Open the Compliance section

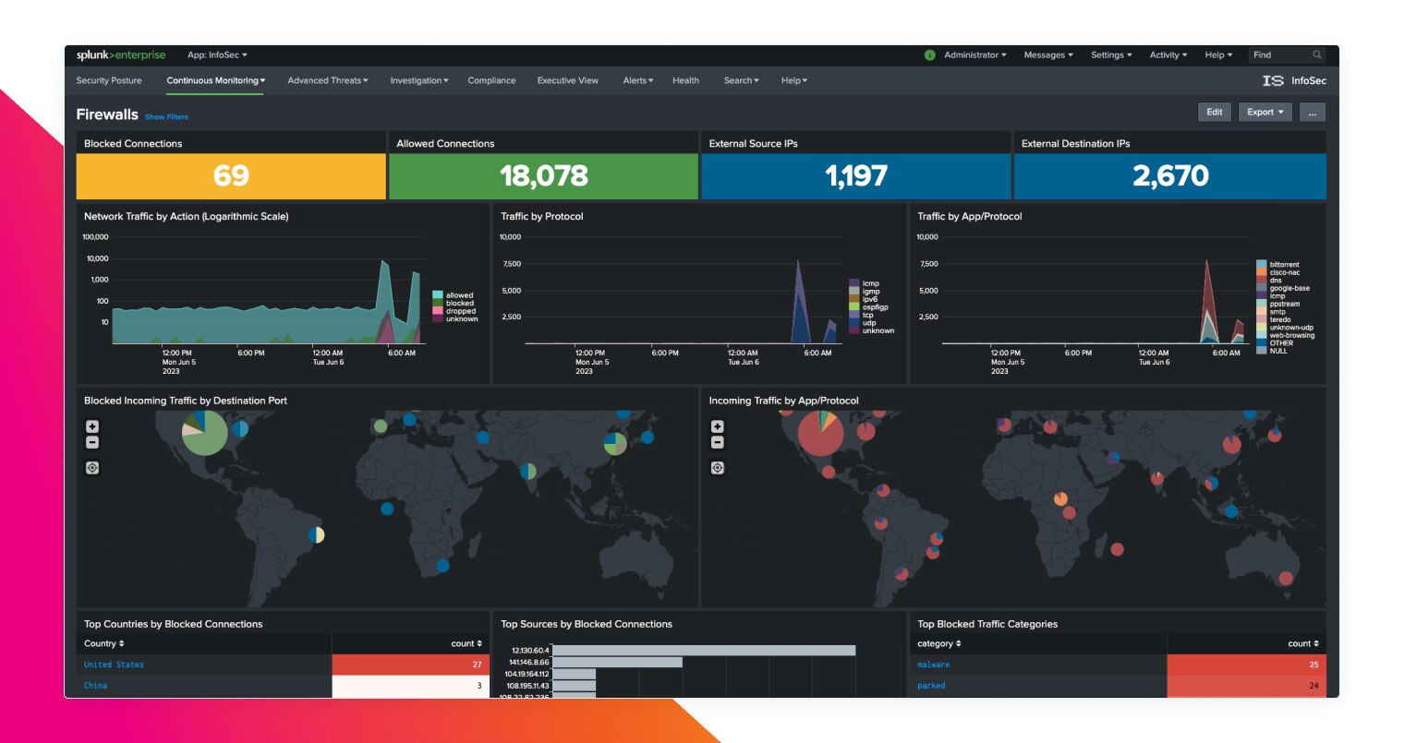pos(491,80)
